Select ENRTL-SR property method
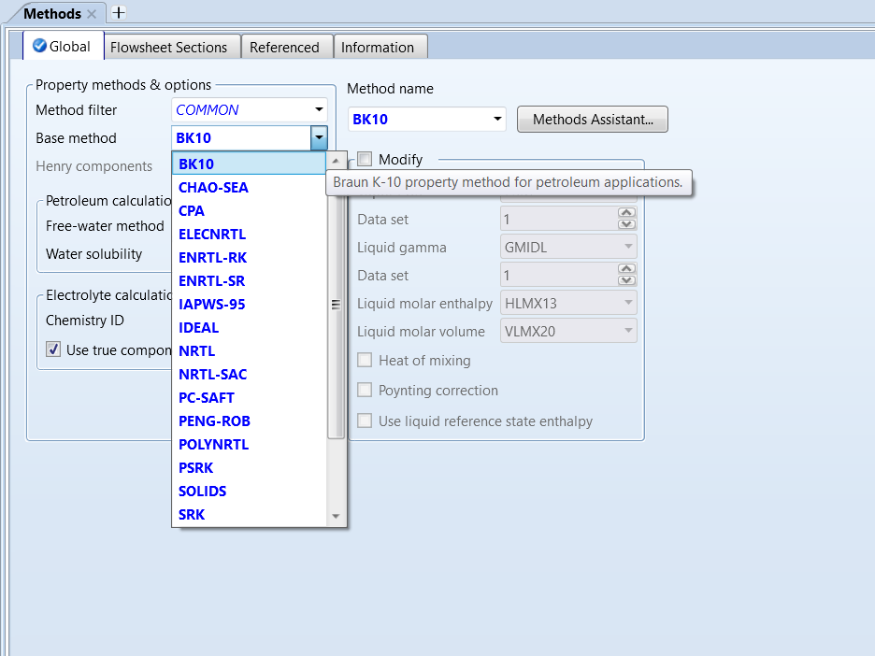Image resolution: width=875 pixels, height=656 pixels. [x=249, y=281]
